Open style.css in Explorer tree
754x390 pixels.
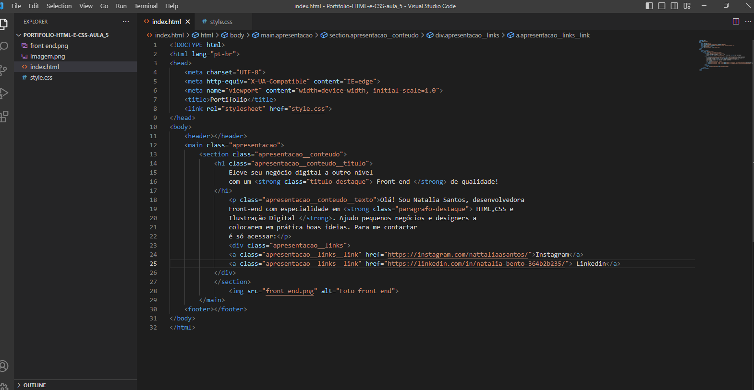point(75,77)
